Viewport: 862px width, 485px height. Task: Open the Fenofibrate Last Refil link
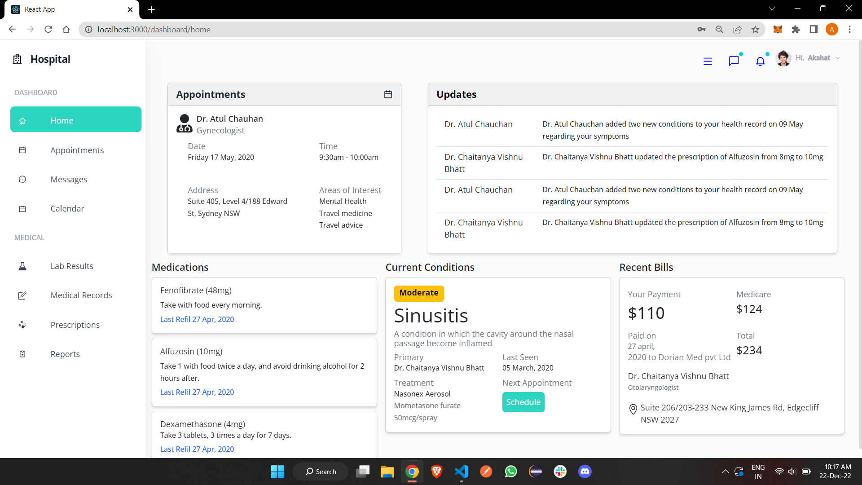tap(197, 319)
